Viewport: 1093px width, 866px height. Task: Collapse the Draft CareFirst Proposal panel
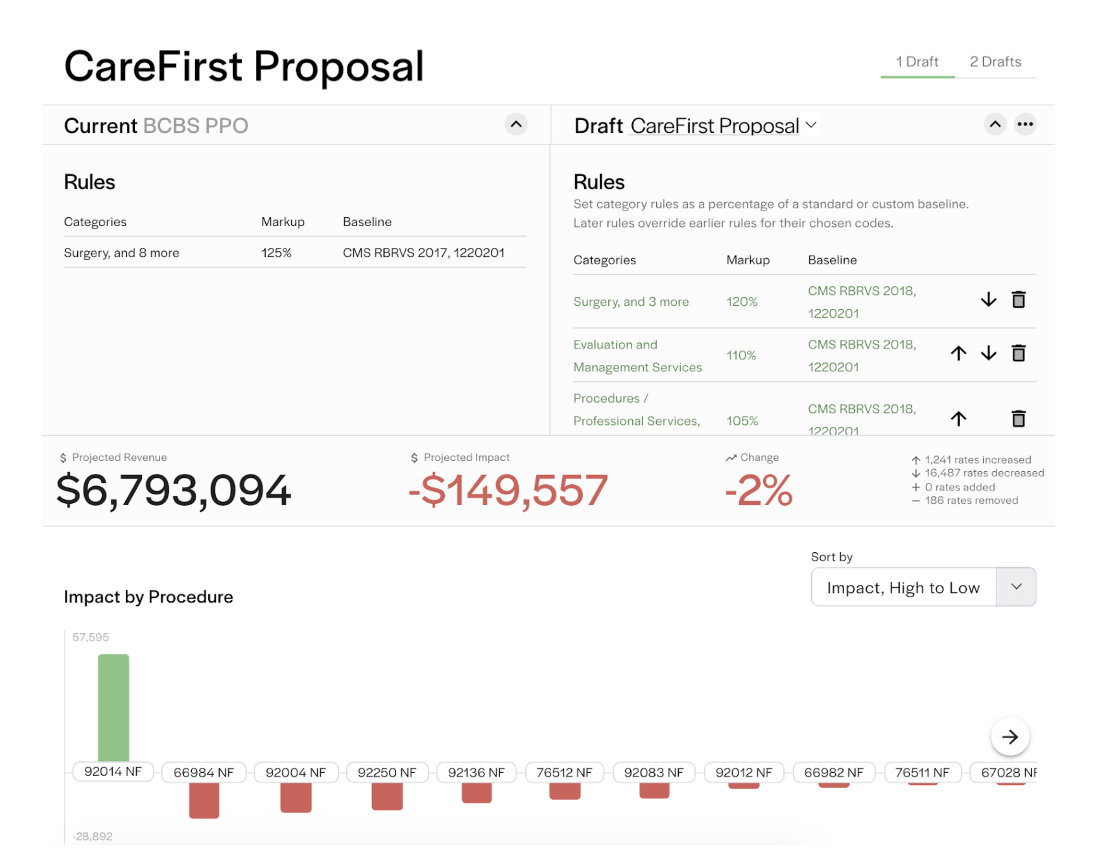(995, 124)
